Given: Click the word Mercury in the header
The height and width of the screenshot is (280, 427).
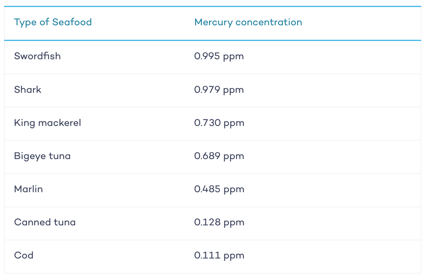Looking at the screenshot, I should [x=213, y=22].
